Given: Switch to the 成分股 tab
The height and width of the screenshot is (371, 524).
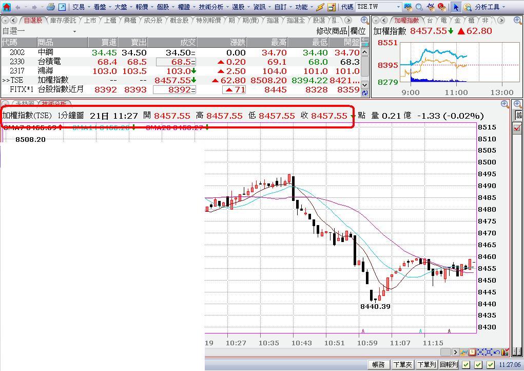Looking at the screenshot, I should point(153,21).
